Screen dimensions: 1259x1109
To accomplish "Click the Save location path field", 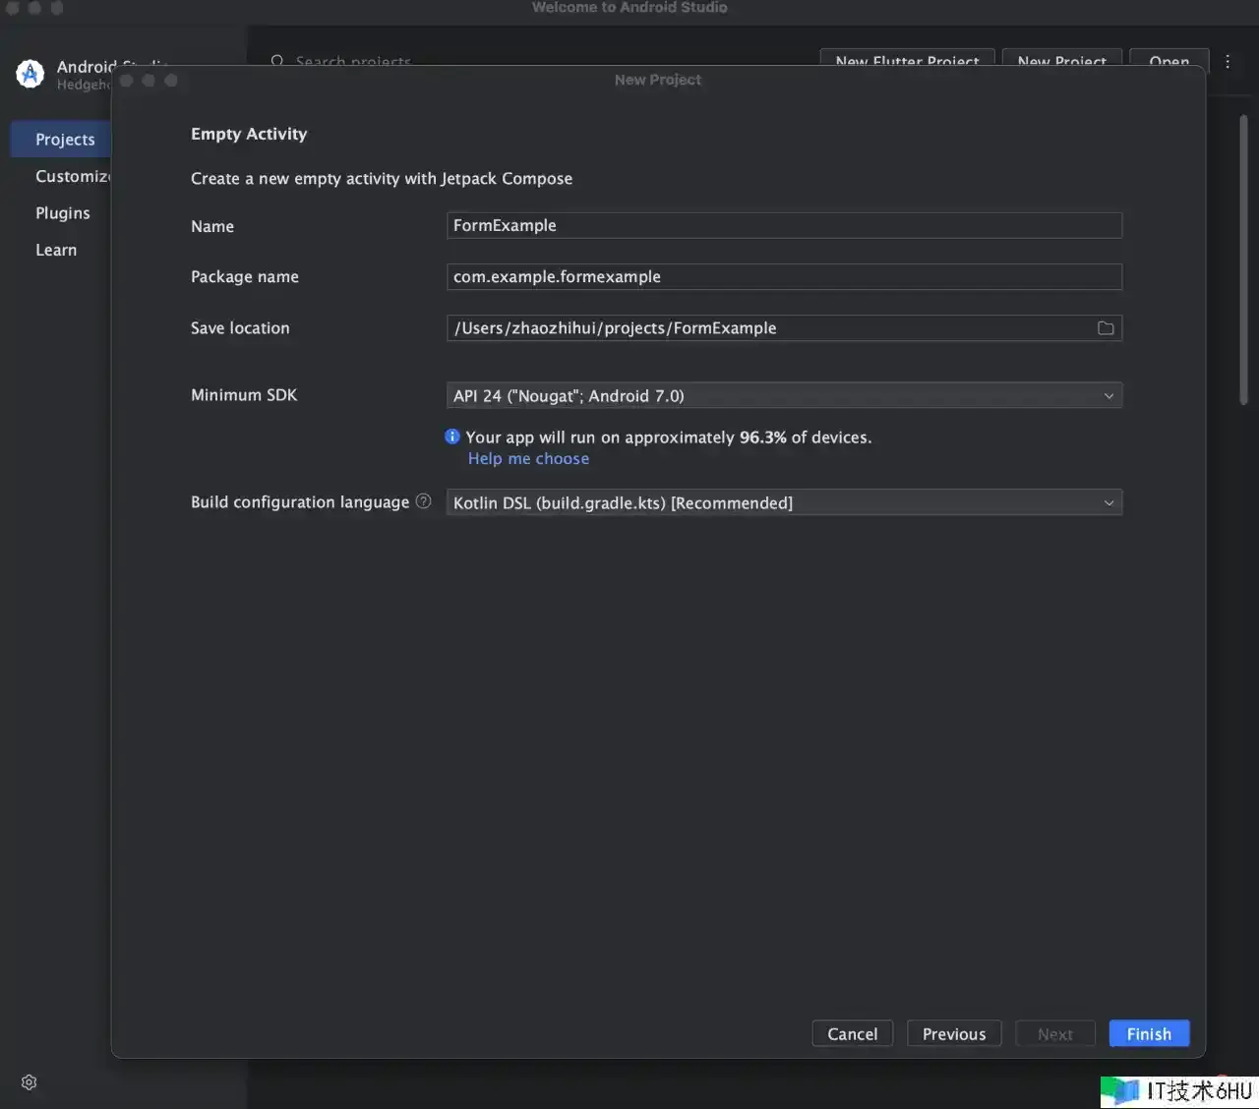I will point(767,328).
